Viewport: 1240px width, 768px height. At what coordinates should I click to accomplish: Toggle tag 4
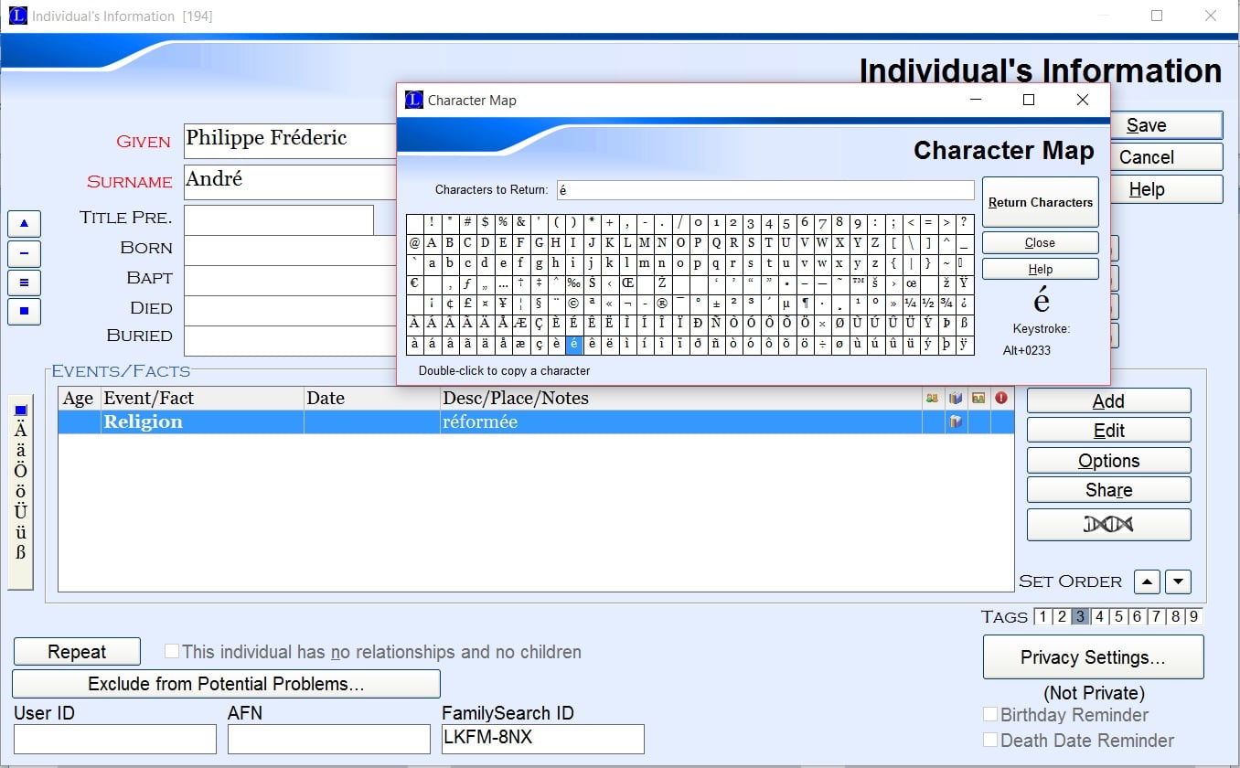point(1100,617)
